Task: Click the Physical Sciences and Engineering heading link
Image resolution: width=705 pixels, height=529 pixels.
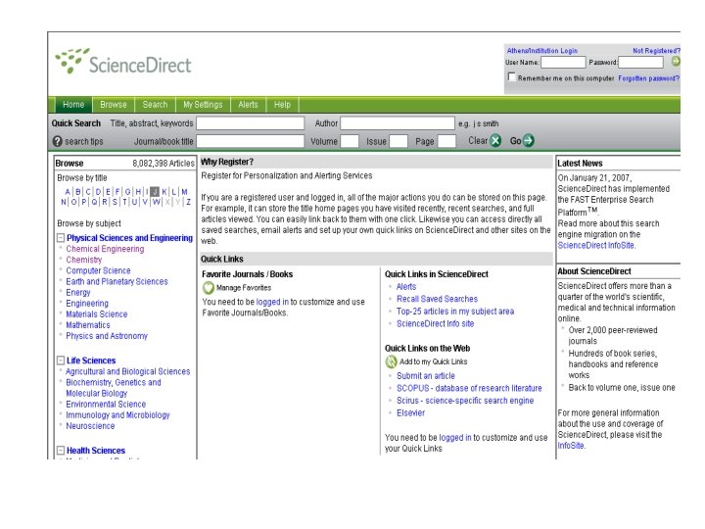Action: [129, 238]
